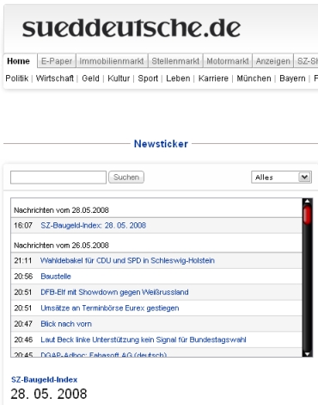Viewport: 318px width, 405px height.
Task: Open Laut Beck linke Unterstützung article
Action: 144,340
